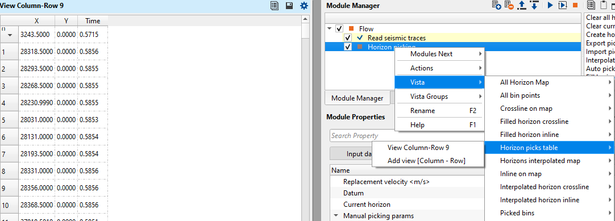Screen dimensions: 615x221
Task: Click the Time column header
Action: point(93,21)
